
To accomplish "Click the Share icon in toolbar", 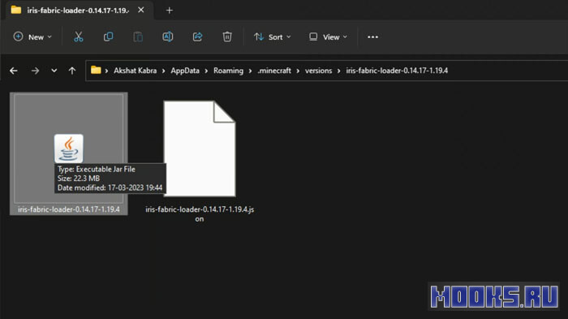I will 197,37.
